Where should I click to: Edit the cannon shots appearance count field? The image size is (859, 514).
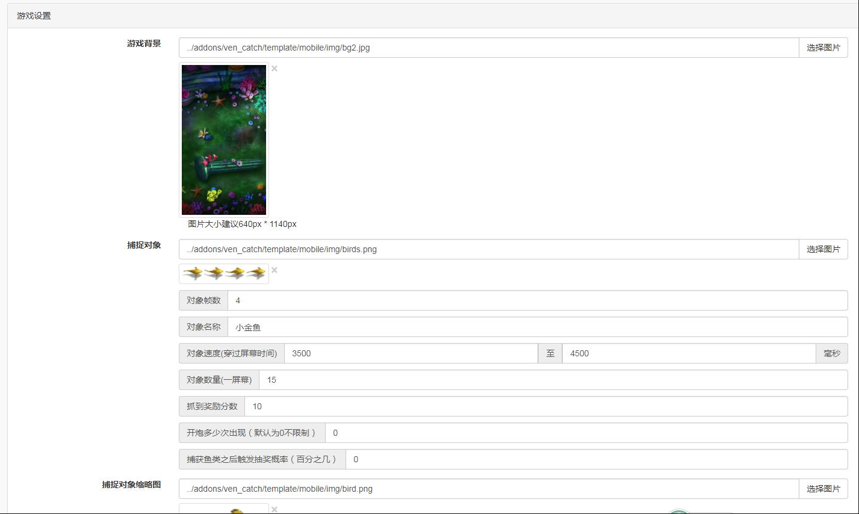point(586,433)
